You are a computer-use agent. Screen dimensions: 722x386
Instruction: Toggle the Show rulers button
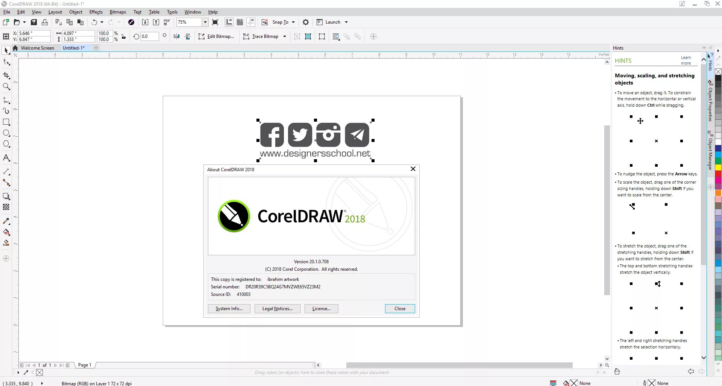pyautogui.click(x=229, y=22)
